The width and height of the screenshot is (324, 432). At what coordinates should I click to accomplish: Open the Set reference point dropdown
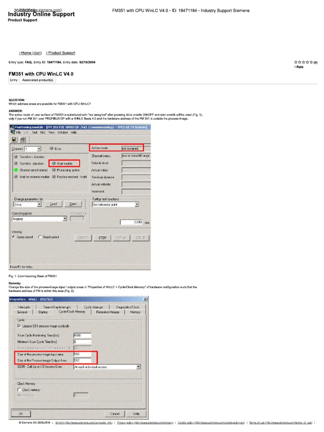(x=137, y=205)
